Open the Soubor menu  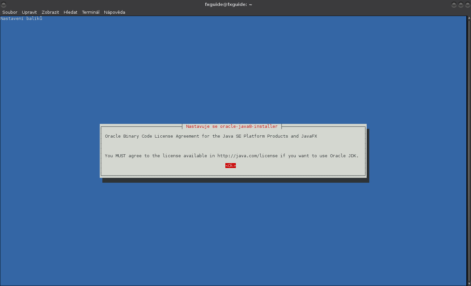pos(9,12)
